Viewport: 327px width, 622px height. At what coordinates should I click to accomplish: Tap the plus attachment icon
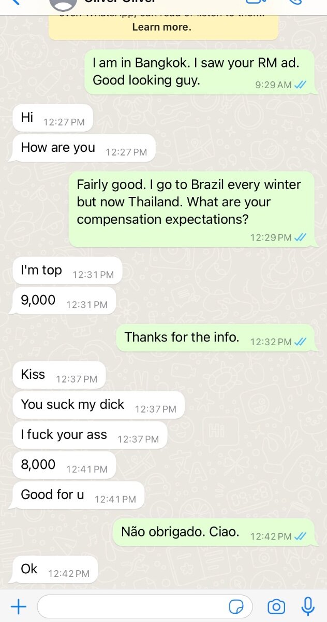click(19, 606)
